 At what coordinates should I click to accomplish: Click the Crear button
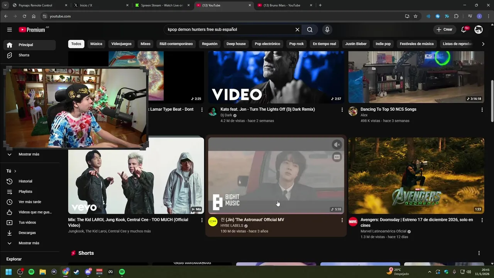444,30
